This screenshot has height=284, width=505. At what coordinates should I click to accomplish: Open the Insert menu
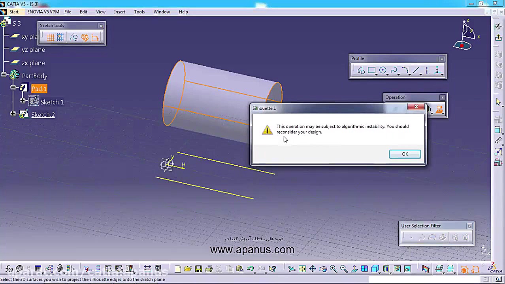coord(119,12)
